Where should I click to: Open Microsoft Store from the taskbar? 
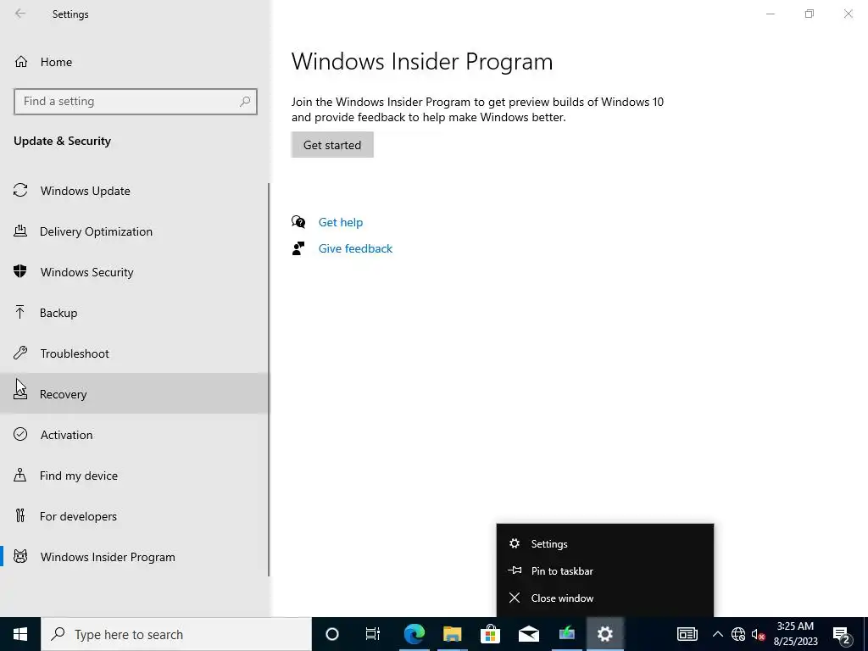(x=491, y=634)
